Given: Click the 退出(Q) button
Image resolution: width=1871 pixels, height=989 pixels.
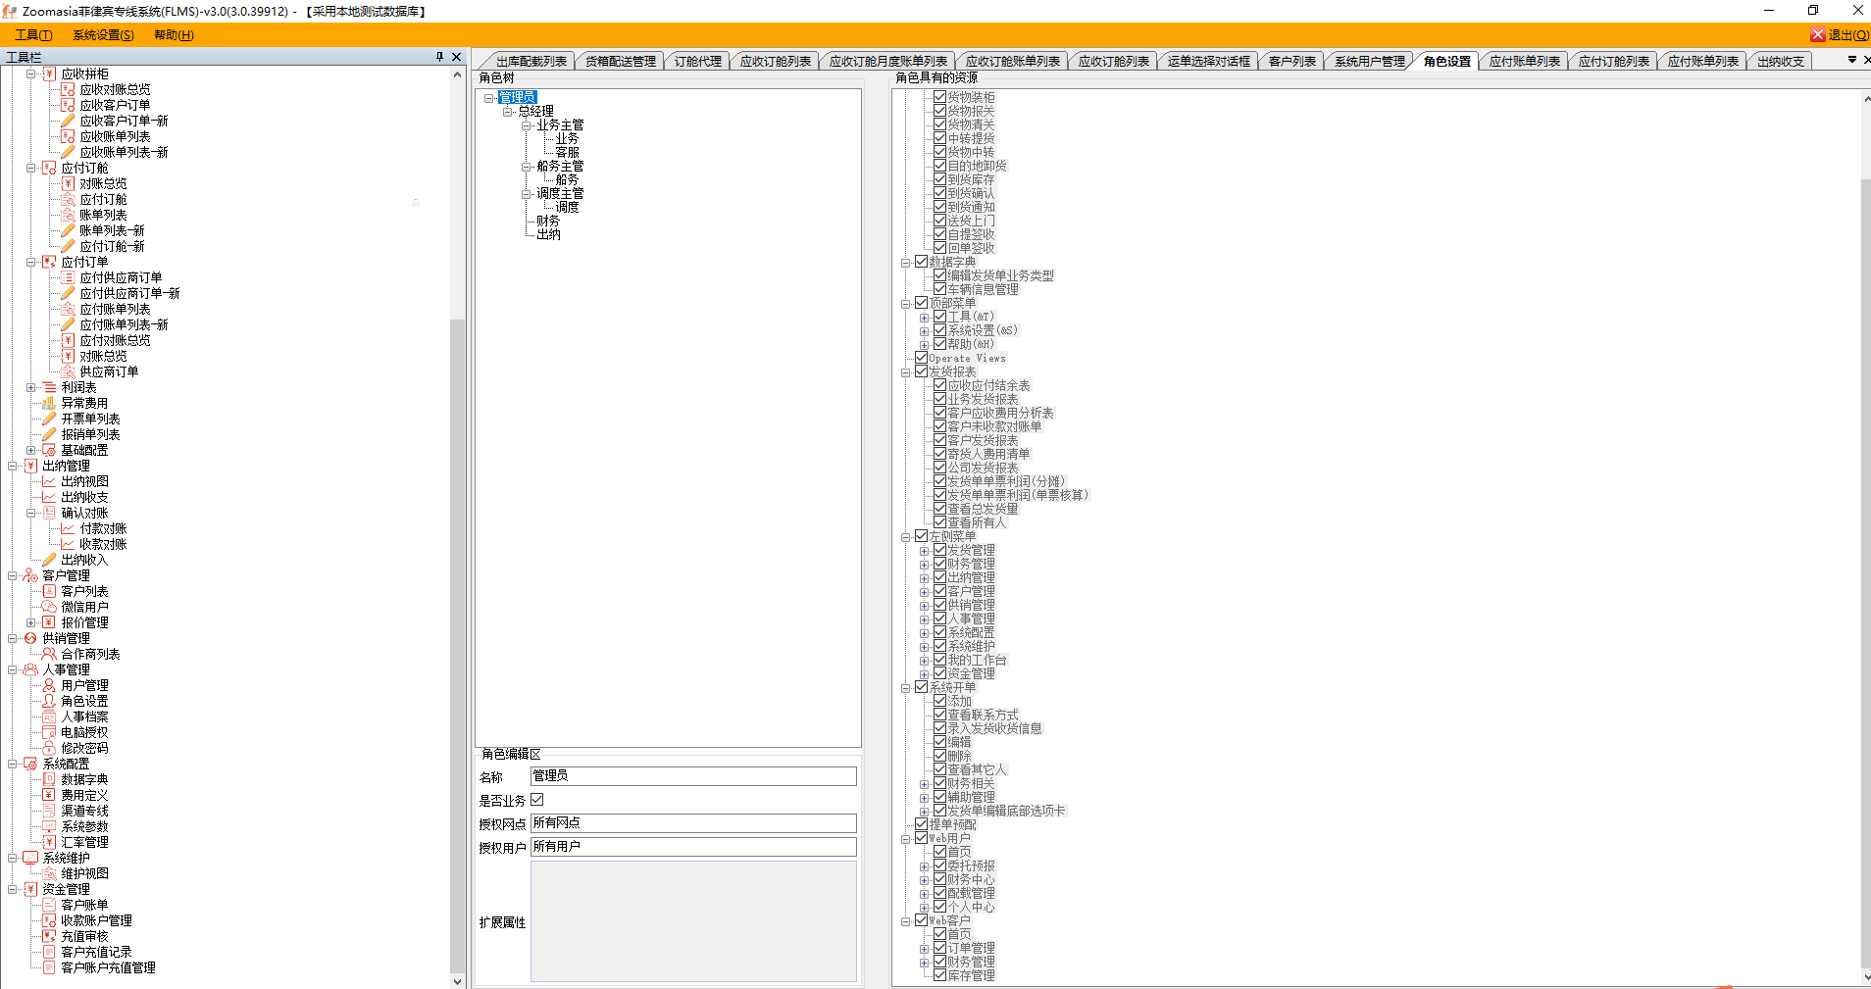Looking at the screenshot, I should pyautogui.click(x=1840, y=35).
